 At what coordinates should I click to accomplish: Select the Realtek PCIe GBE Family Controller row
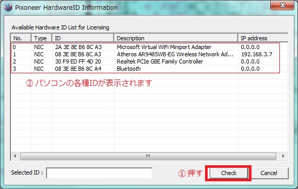pyautogui.click(x=149, y=61)
